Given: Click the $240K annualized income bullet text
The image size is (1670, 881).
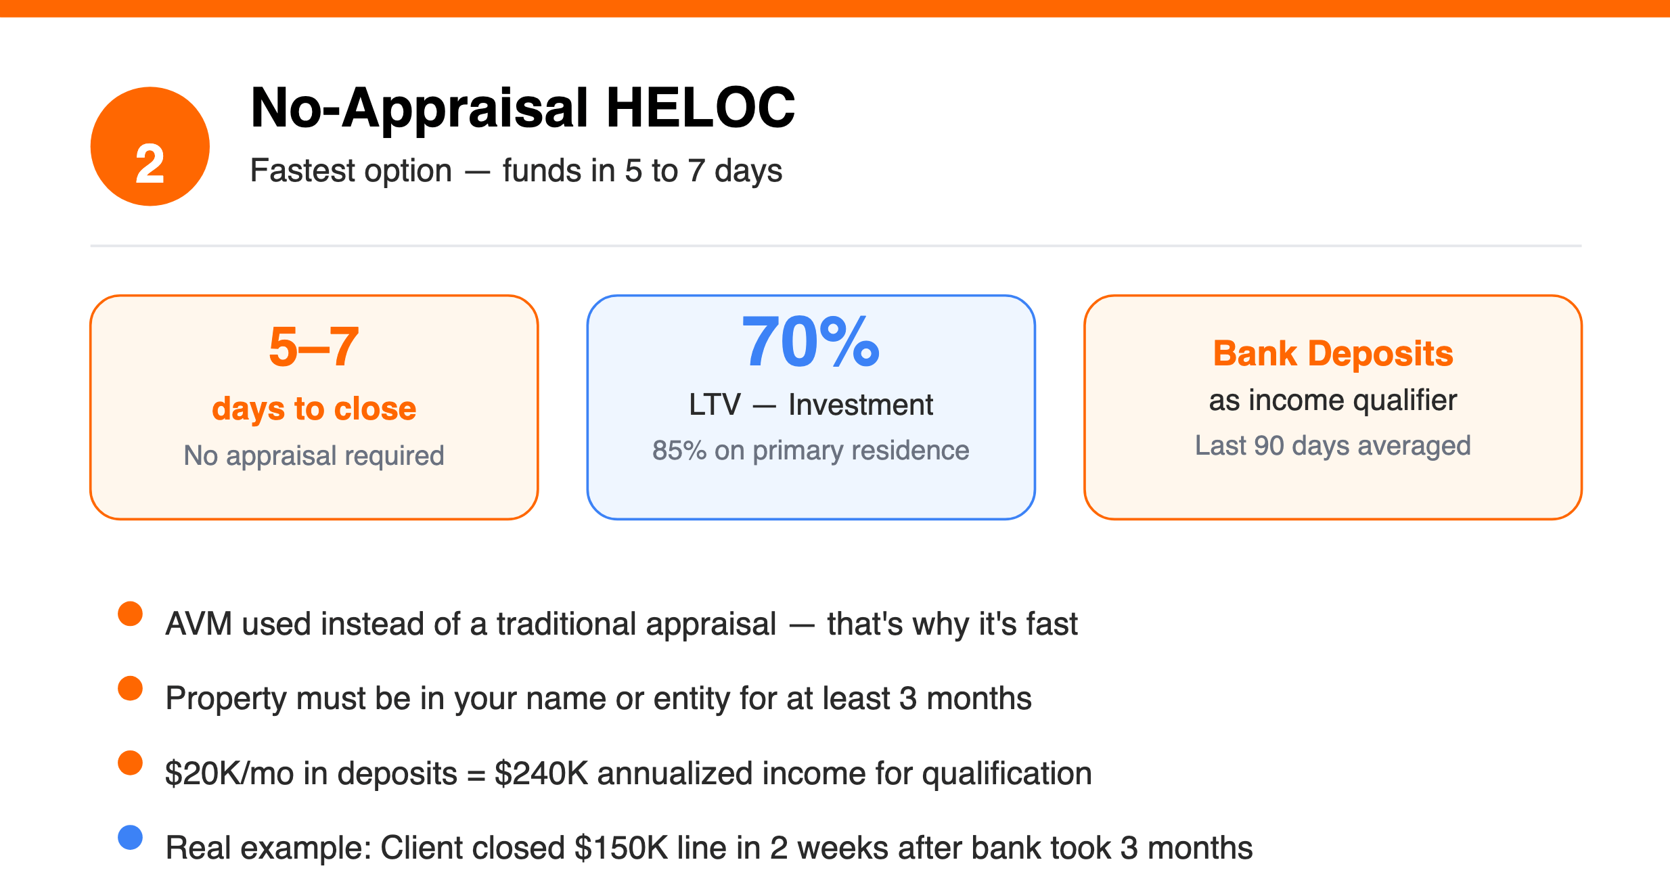Looking at the screenshot, I should (x=629, y=773).
